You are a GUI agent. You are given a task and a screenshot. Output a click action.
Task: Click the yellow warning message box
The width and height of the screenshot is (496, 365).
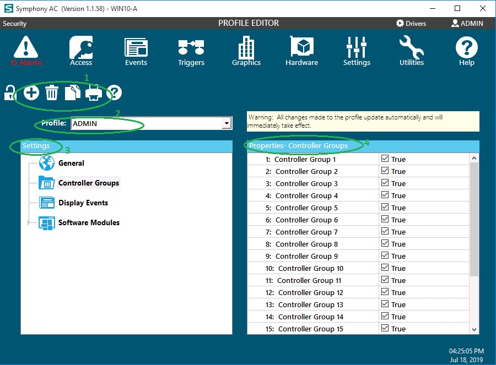point(363,121)
